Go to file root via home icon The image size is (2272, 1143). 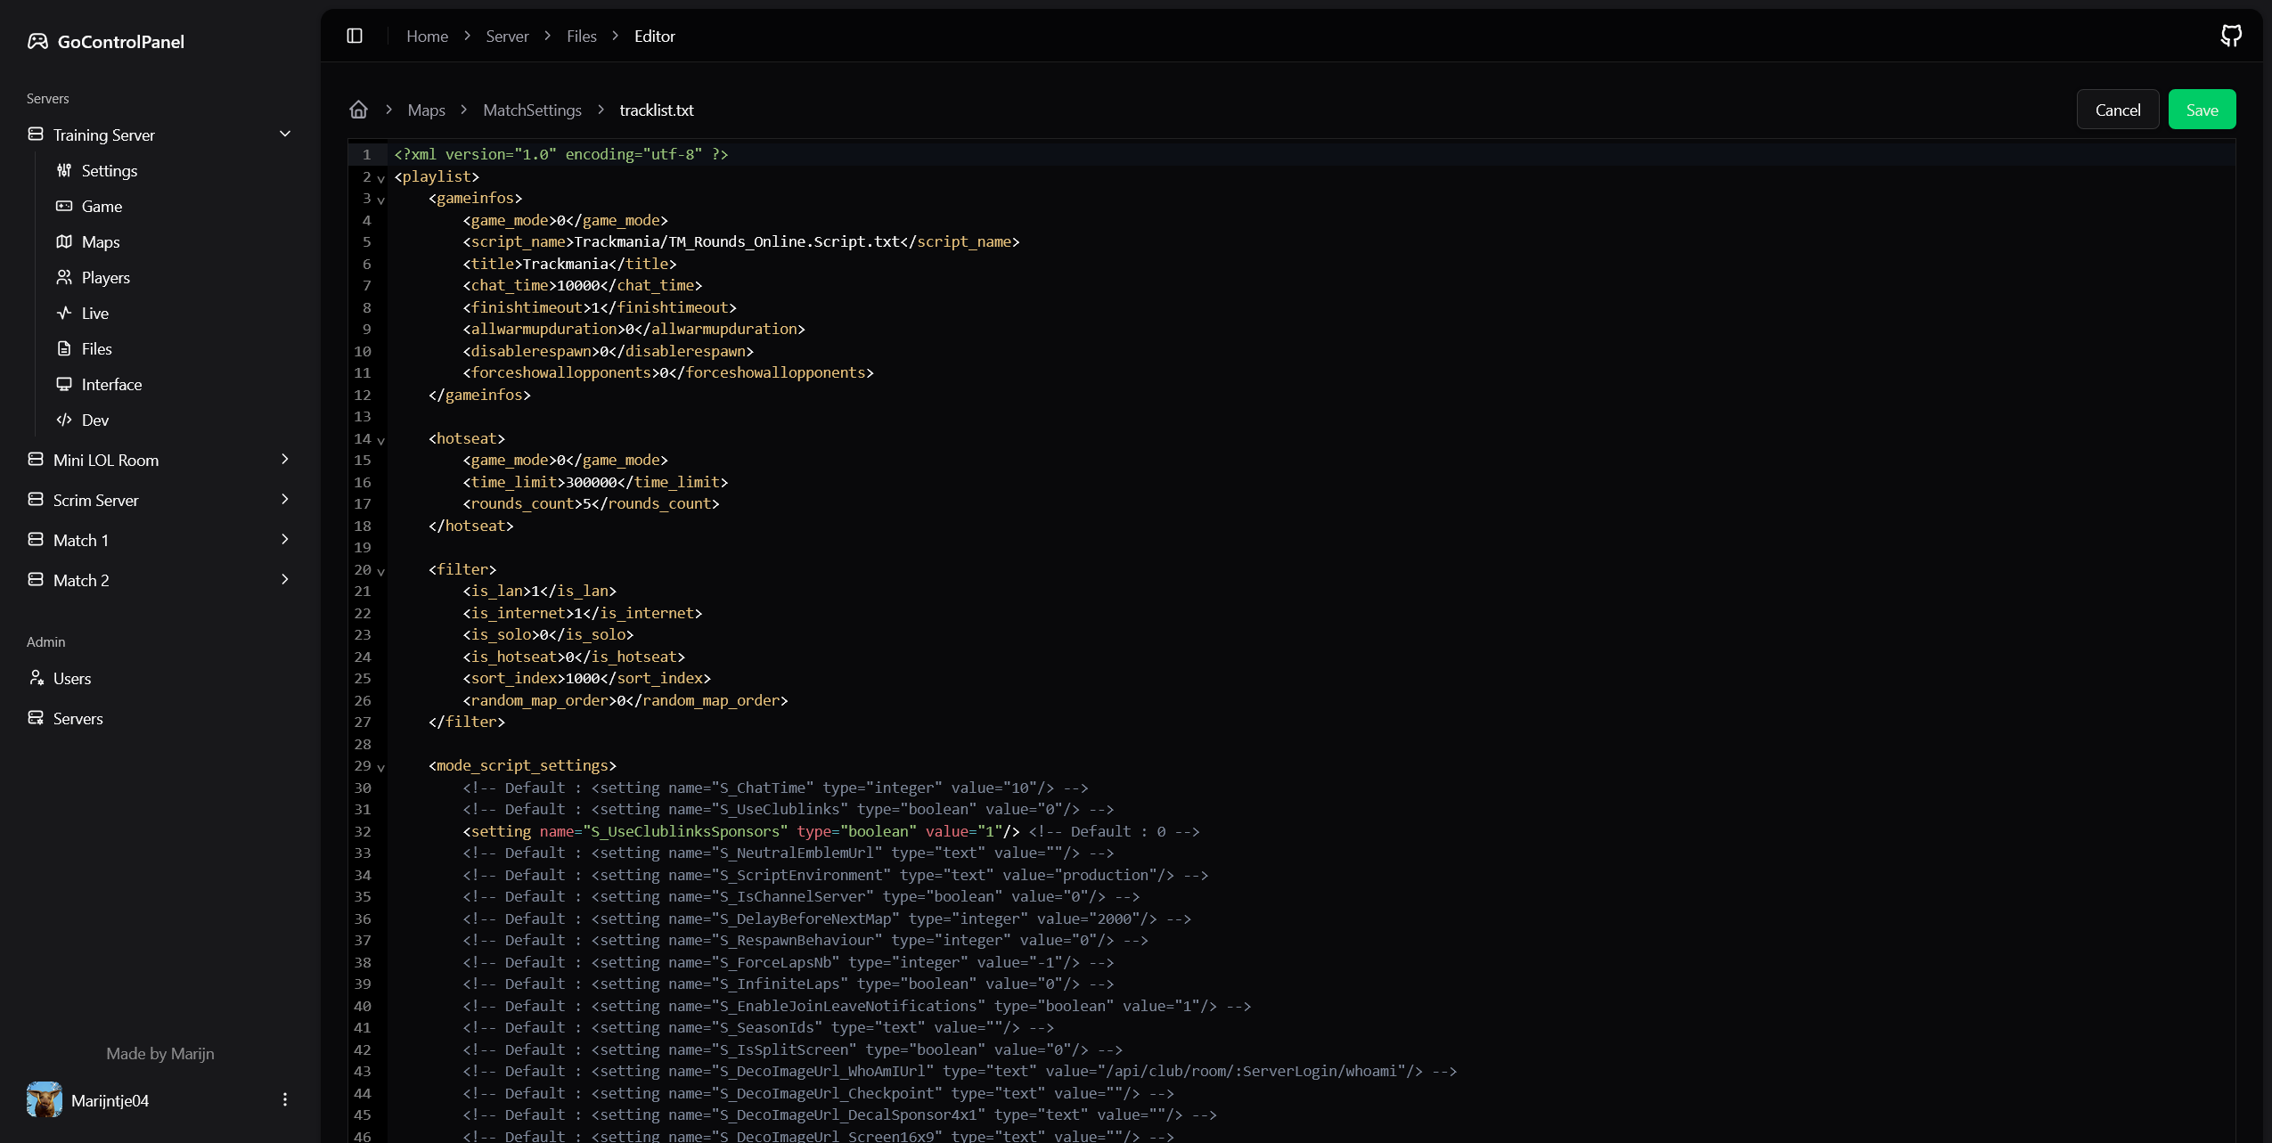358,110
